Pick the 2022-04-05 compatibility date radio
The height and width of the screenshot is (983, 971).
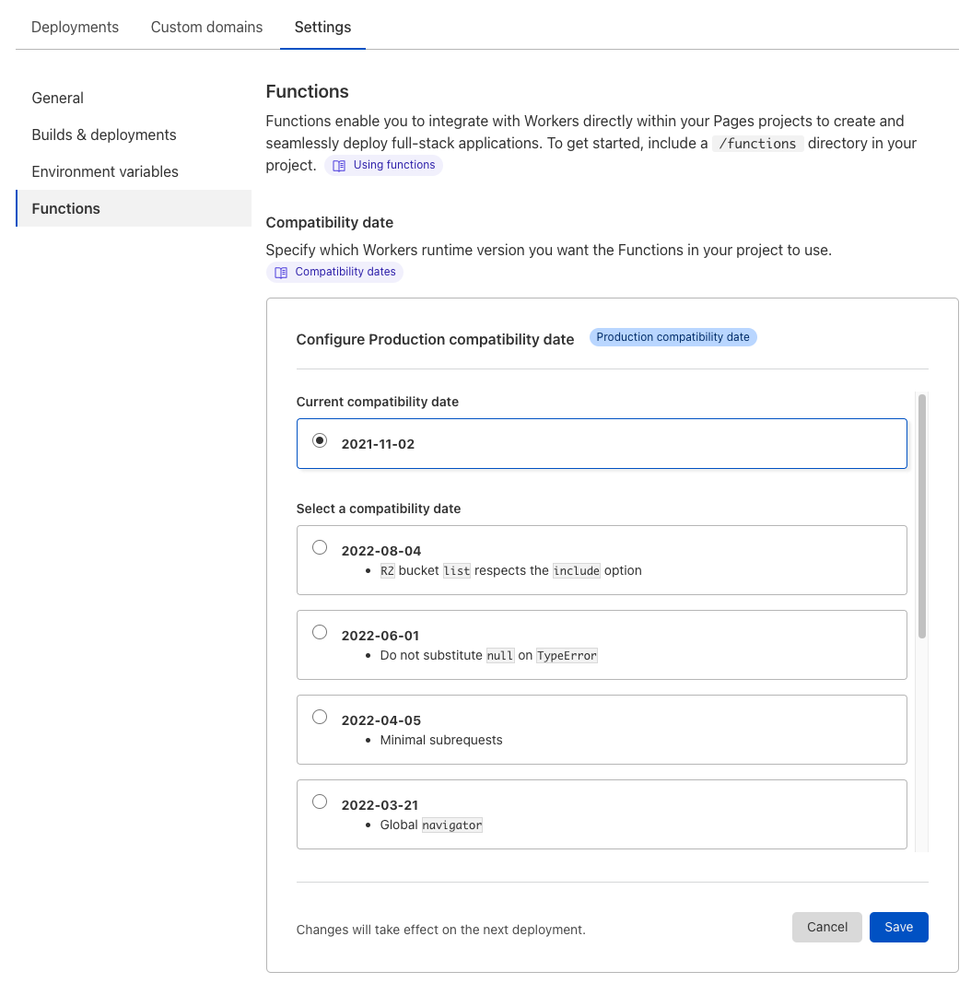coord(320,717)
